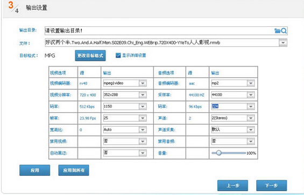Open the 文件 source file dropdown

point(283,42)
